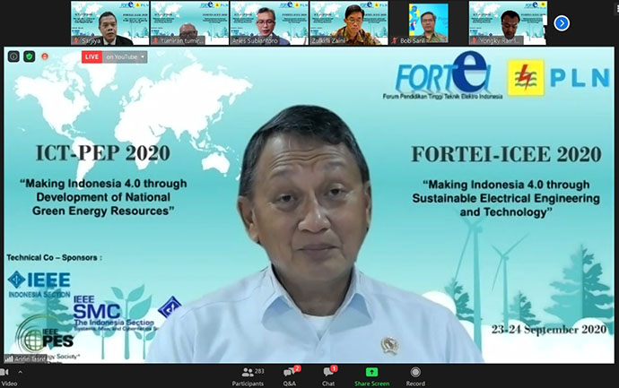Click the green Share Screen button
619x388 pixels.
(x=371, y=375)
